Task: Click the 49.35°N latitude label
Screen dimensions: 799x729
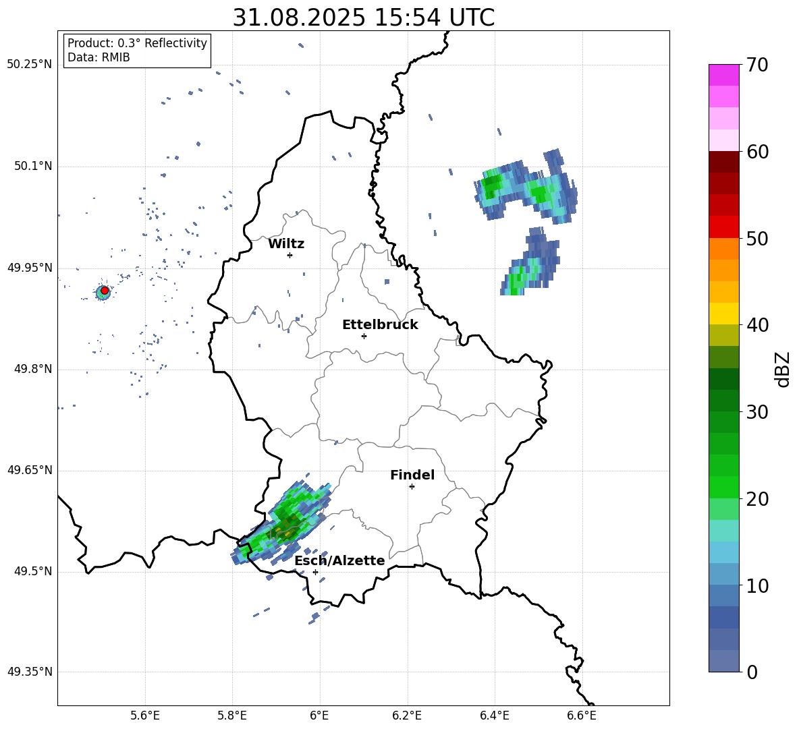Action: [x=30, y=672]
